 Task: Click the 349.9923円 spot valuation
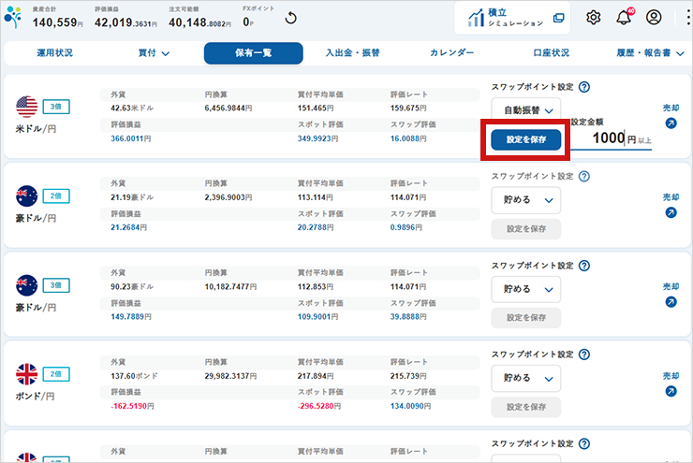pos(317,138)
